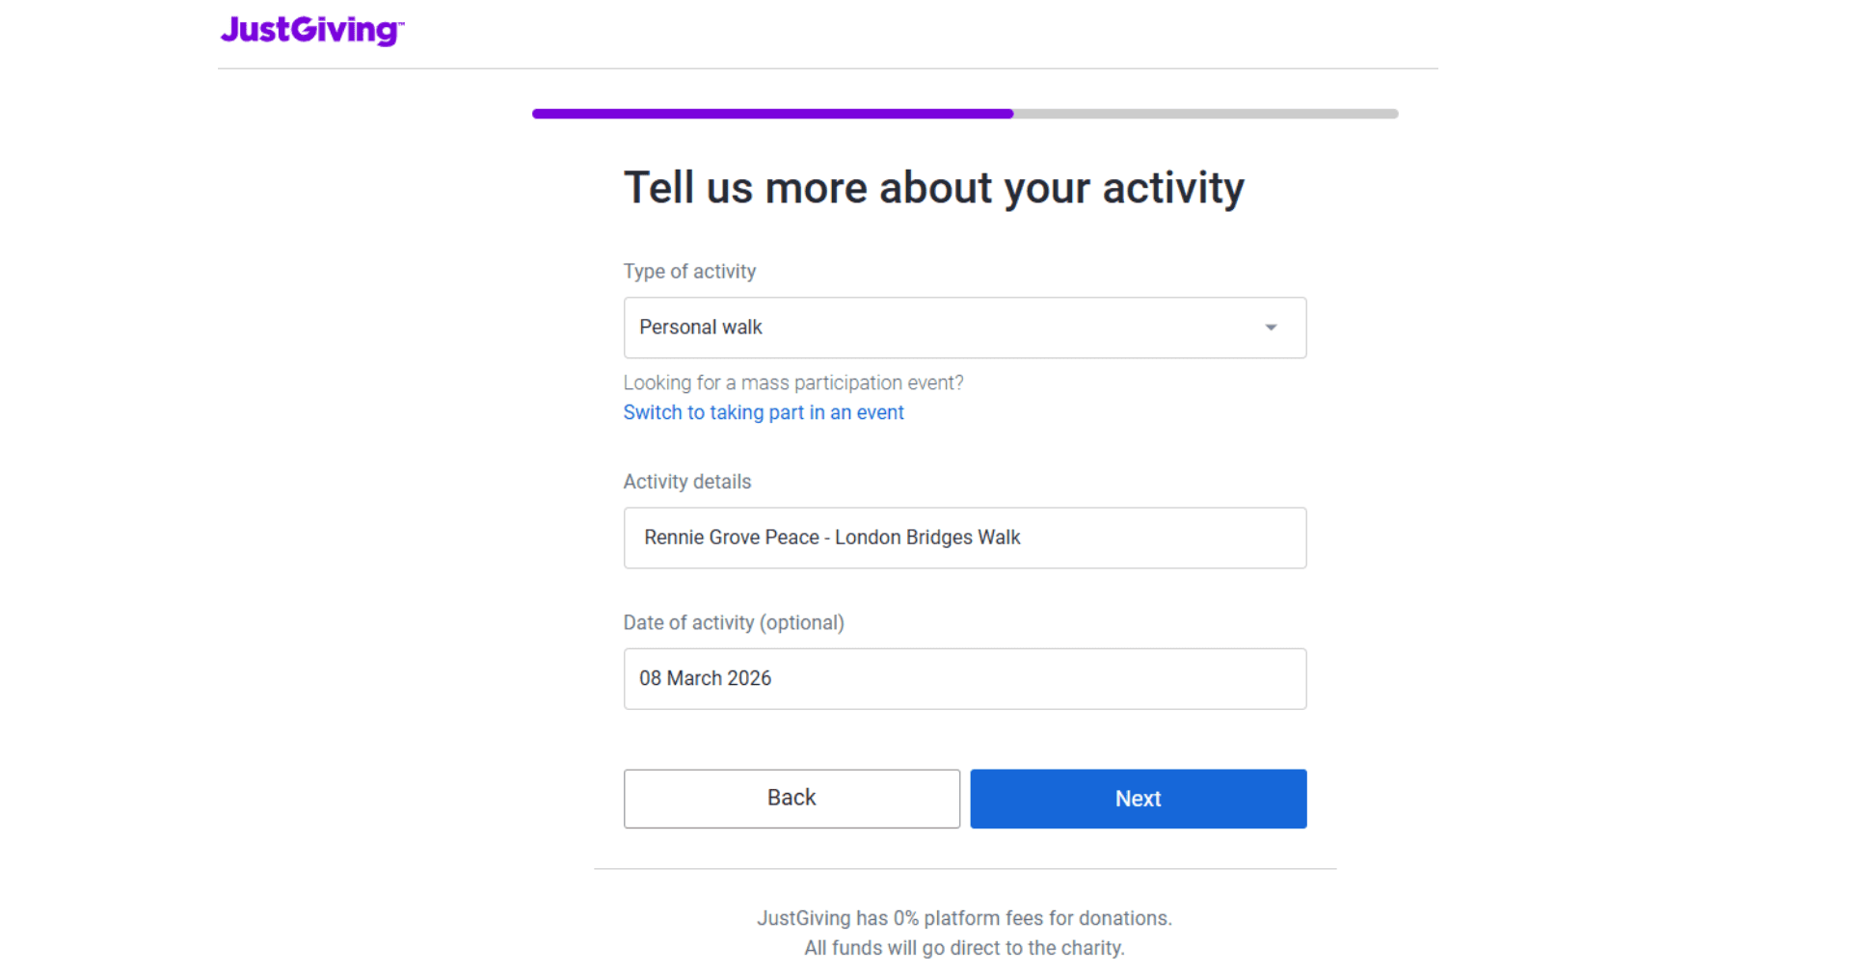The height and width of the screenshot is (973, 1851).
Task: Click the divider line above the platform fees note
Action: point(964,869)
